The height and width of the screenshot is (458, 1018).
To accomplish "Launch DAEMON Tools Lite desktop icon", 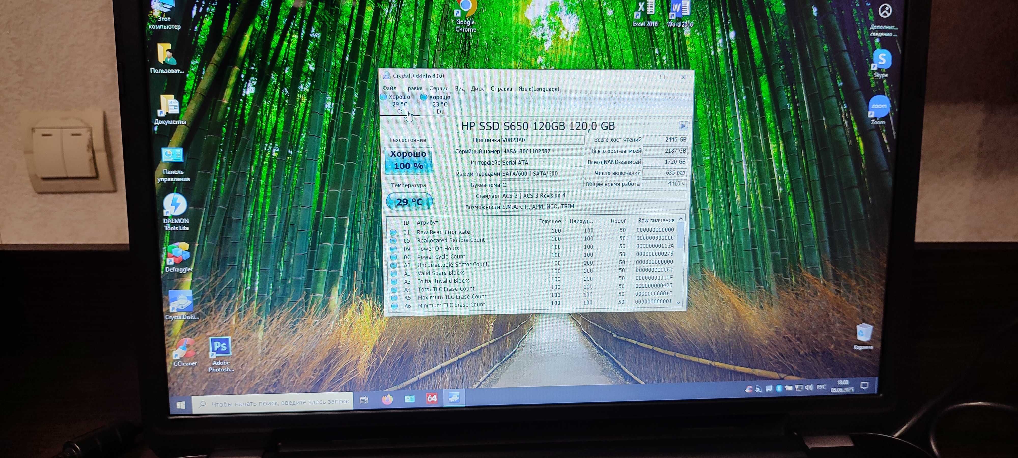I will coord(176,212).
